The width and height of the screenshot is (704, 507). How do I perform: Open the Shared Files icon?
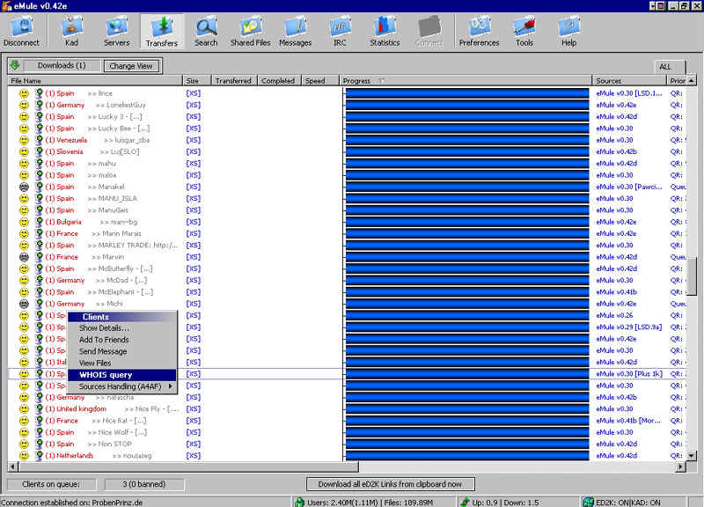(x=250, y=31)
